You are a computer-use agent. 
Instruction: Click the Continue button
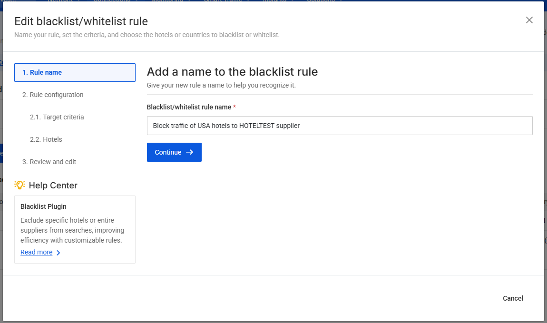coord(174,152)
